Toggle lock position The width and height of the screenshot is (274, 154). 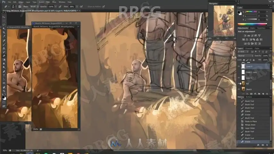250,60
